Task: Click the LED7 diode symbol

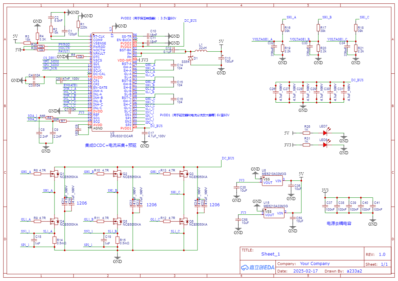Action: point(325,133)
